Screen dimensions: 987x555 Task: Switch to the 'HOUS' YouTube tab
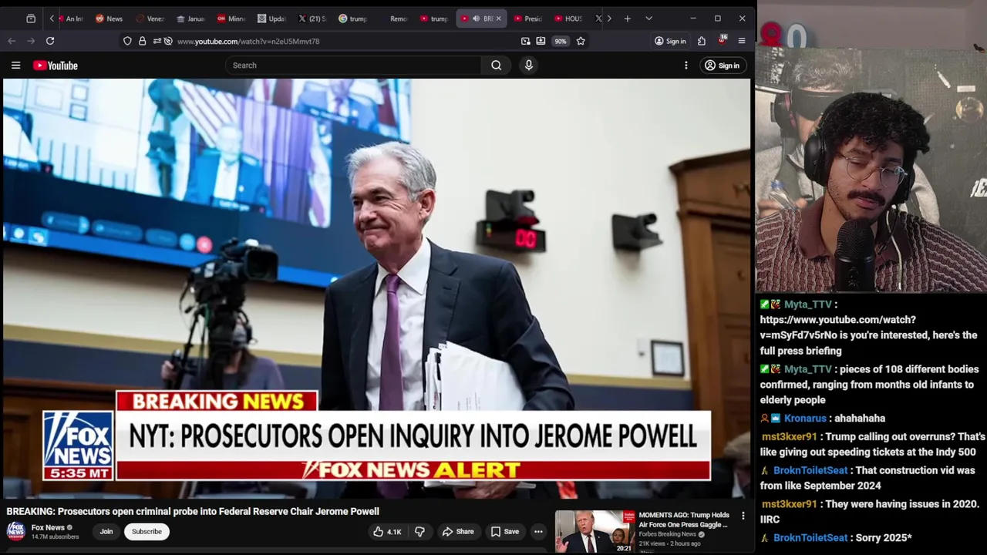pyautogui.click(x=569, y=18)
